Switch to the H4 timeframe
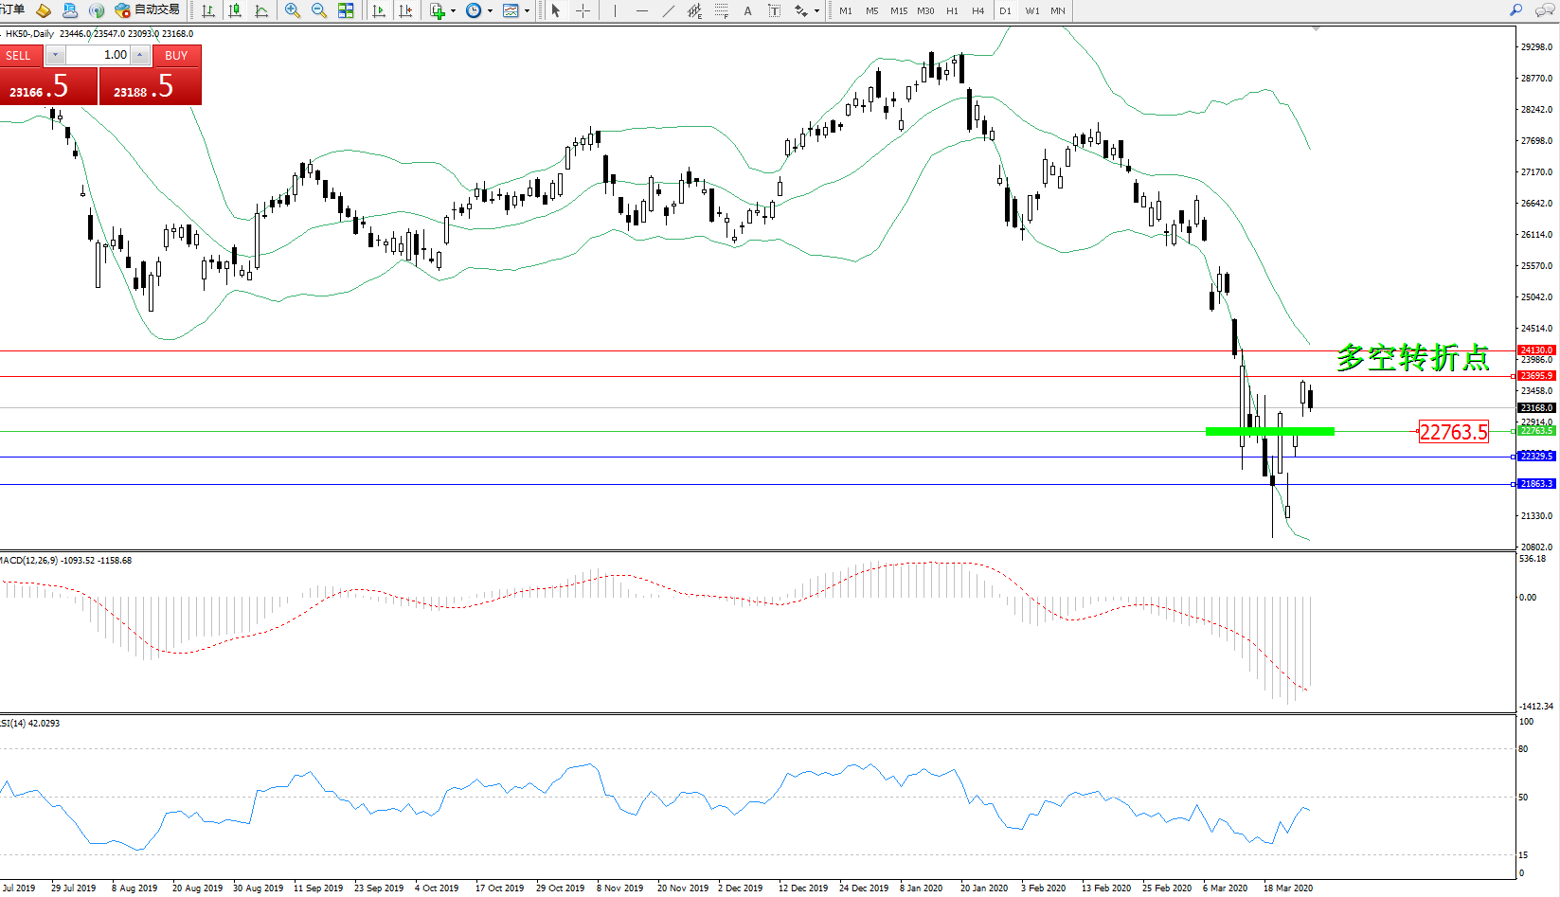The image size is (1560, 897). (x=977, y=11)
